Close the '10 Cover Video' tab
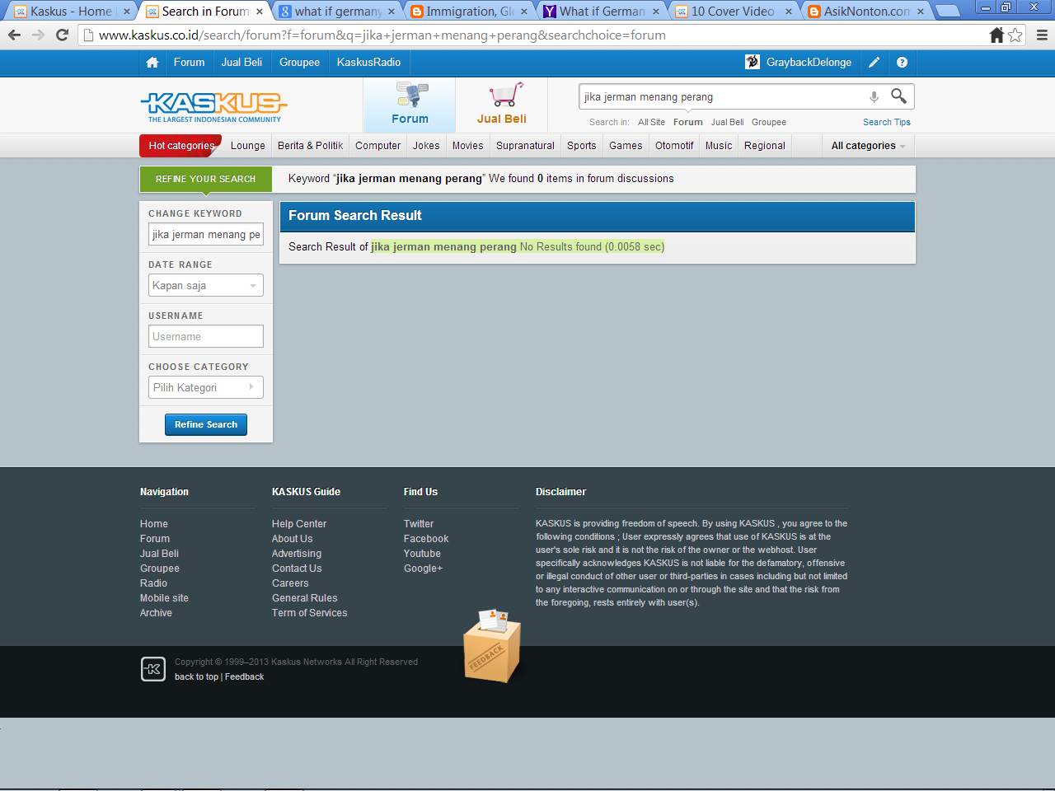Screen dimensions: 1055x791 (x=789, y=12)
